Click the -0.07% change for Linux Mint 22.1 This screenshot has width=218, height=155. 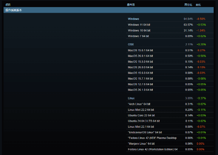(x=201, y=127)
